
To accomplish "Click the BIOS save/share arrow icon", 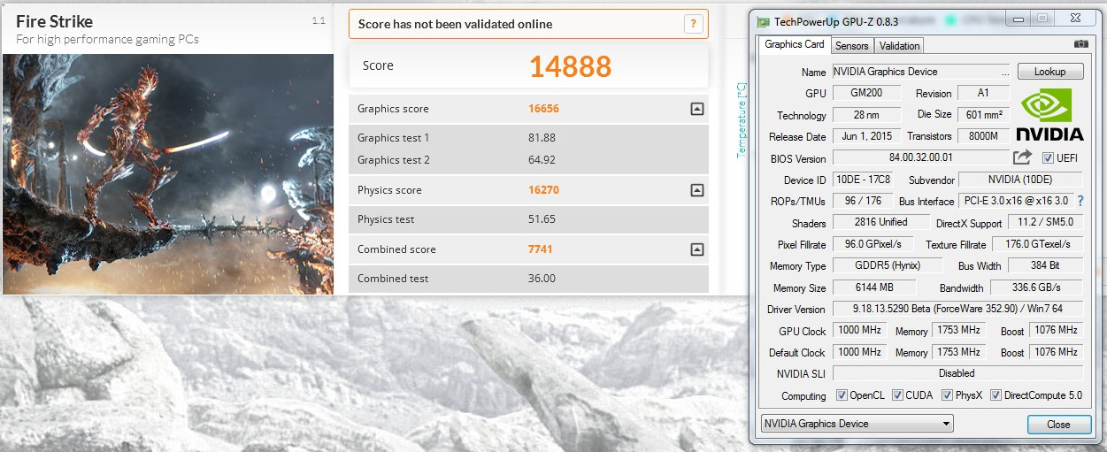I will pos(1022,157).
